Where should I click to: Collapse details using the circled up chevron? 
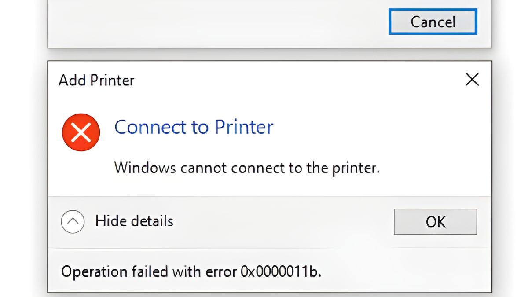click(x=73, y=221)
